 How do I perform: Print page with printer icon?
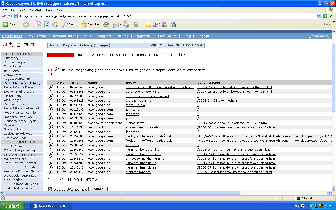[126, 24]
